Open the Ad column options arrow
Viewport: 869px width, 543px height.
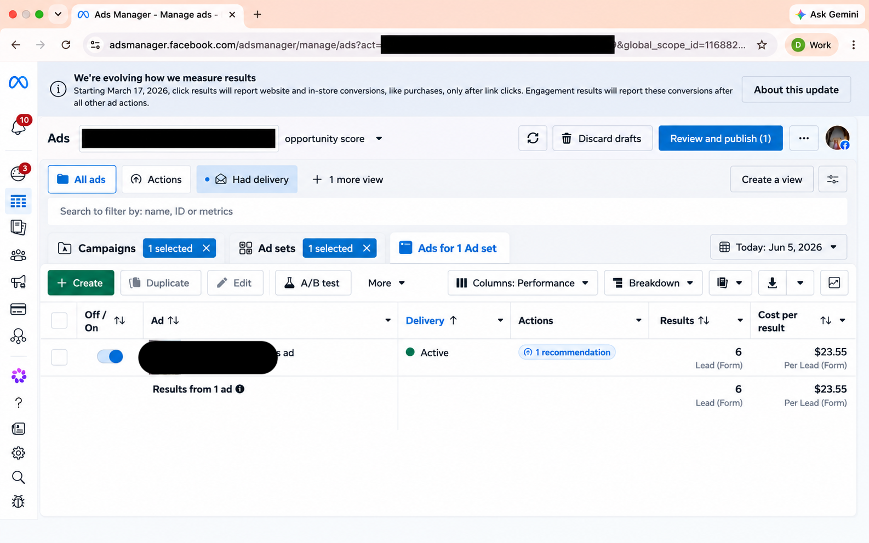tap(388, 320)
